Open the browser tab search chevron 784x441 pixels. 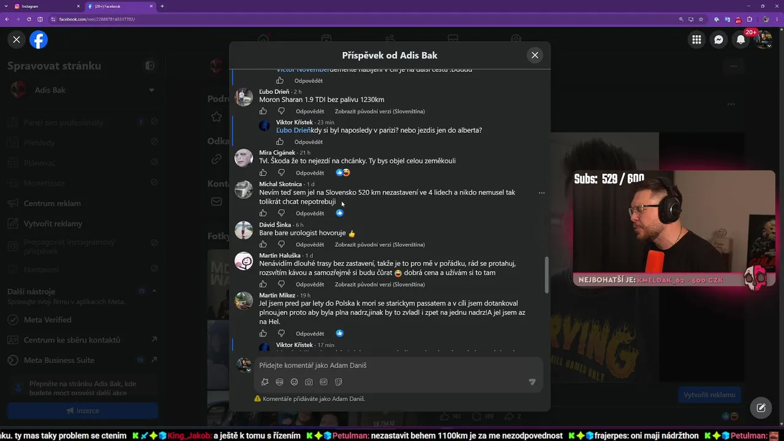tap(7, 6)
